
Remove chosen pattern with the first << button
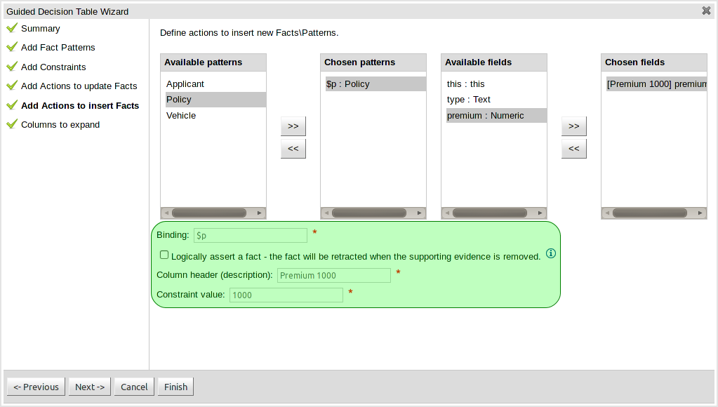293,149
